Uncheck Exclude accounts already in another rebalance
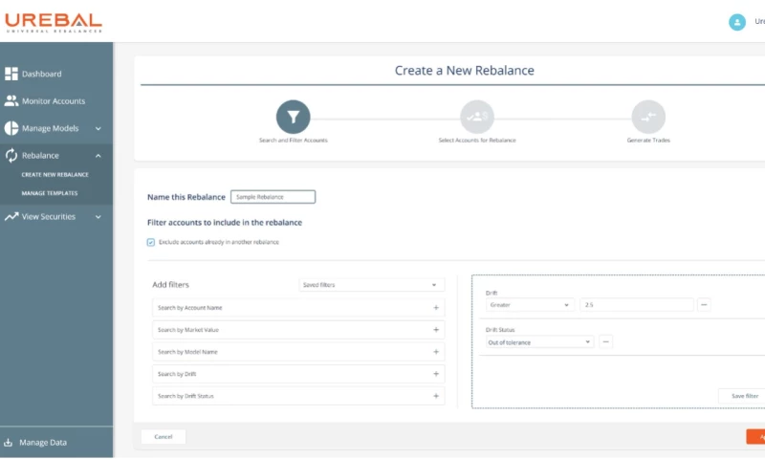 click(151, 242)
